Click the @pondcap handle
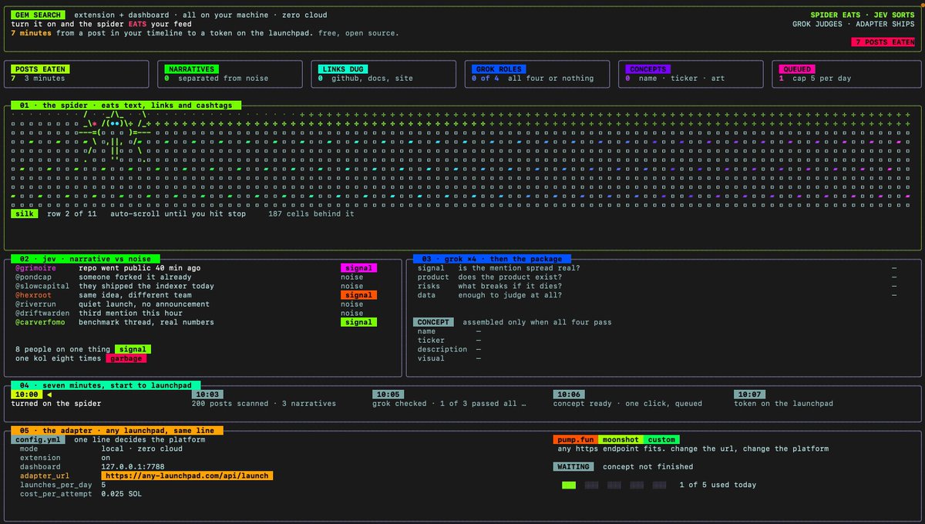This screenshot has width=925, height=524. tap(33, 277)
